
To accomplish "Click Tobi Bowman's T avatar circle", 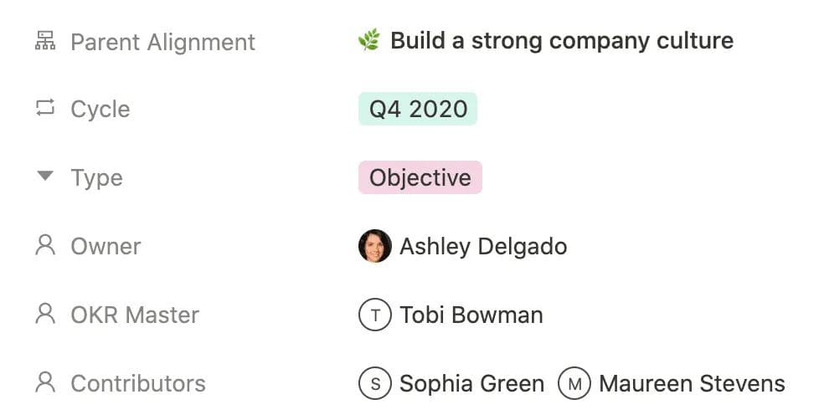I will (x=374, y=315).
